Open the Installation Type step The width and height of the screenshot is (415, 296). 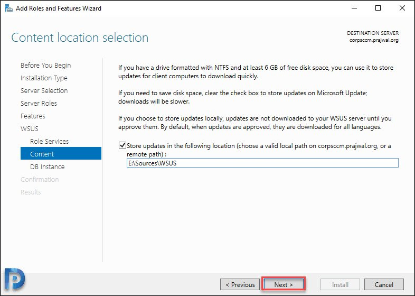44,78
